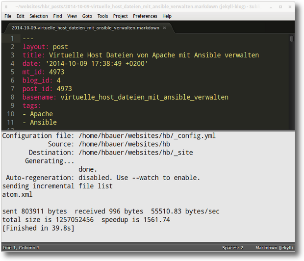The height and width of the screenshot is (261, 304).
Task: Click the 'basename:' key on line 8
Action: click(39, 97)
